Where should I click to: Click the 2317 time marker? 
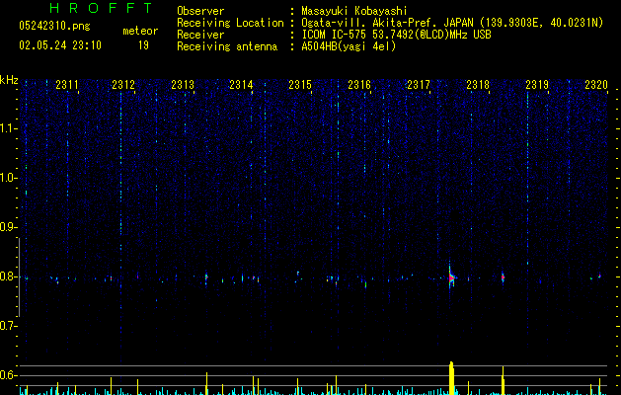[419, 85]
